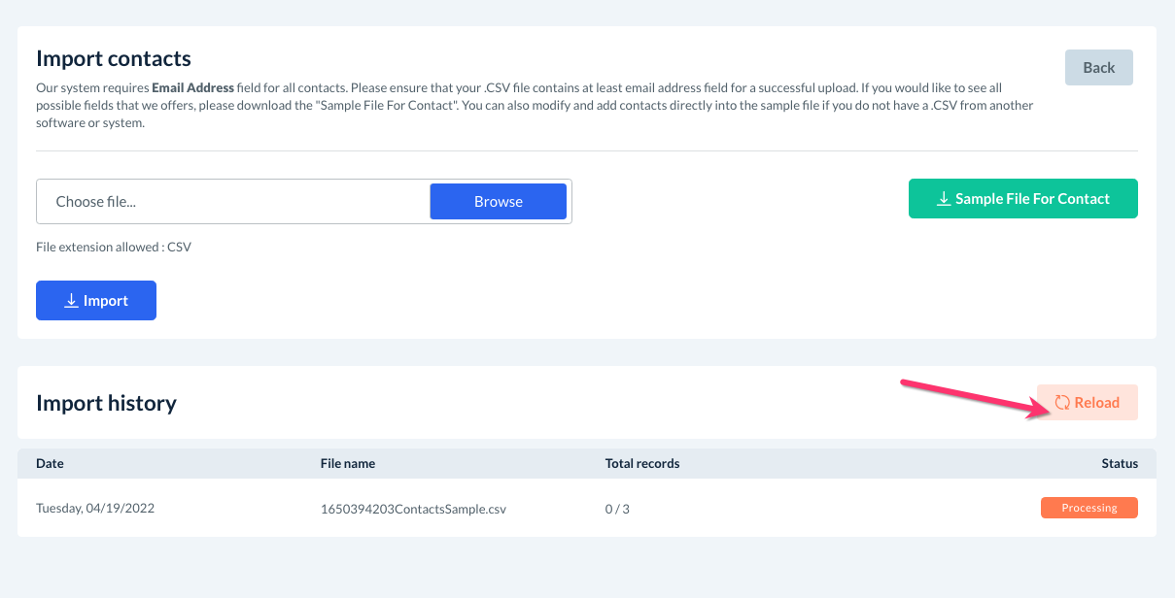
Task: Click the File name column header
Action: point(347,463)
